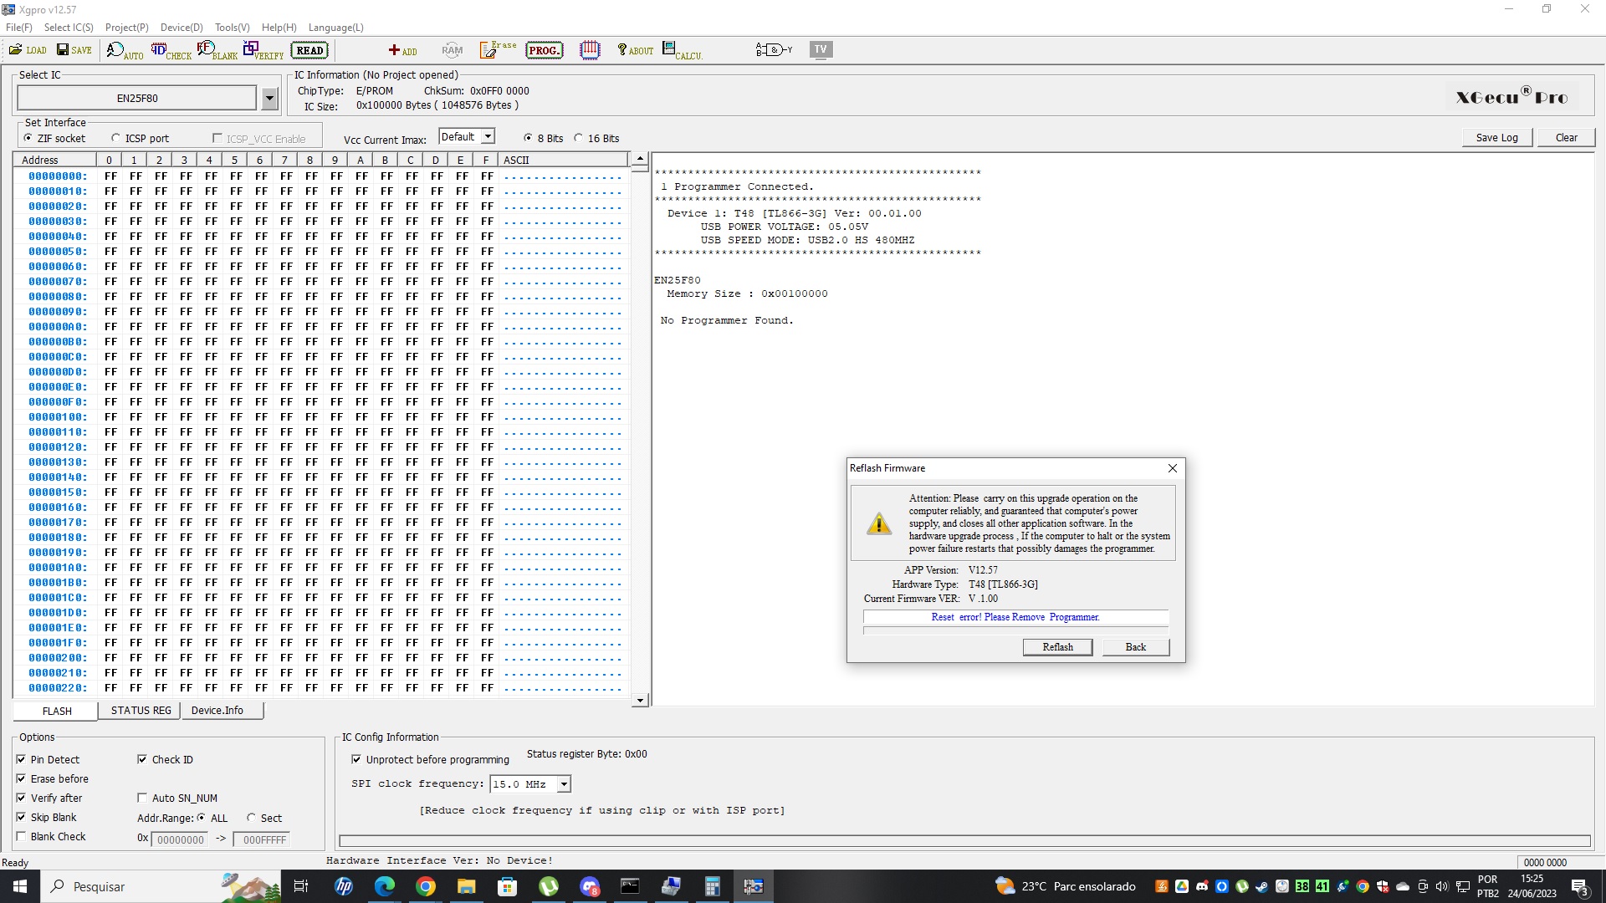Uncheck Unprotect before programming
Viewport: 1606px width, 903px height.
click(356, 760)
